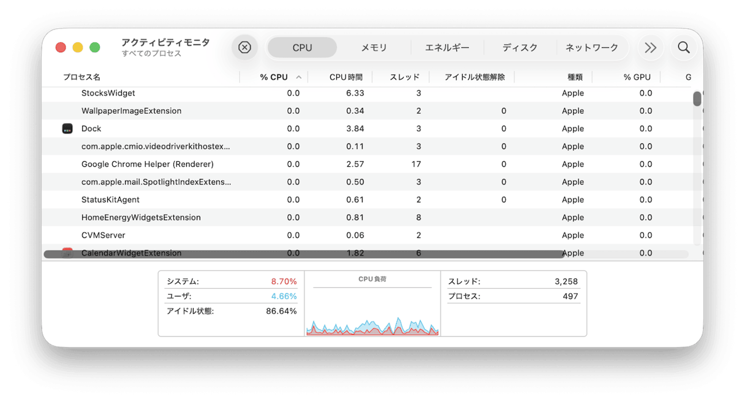This screenshot has height=402, width=745.
Task: Click the スレッド total 3,258
Action: tap(566, 281)
